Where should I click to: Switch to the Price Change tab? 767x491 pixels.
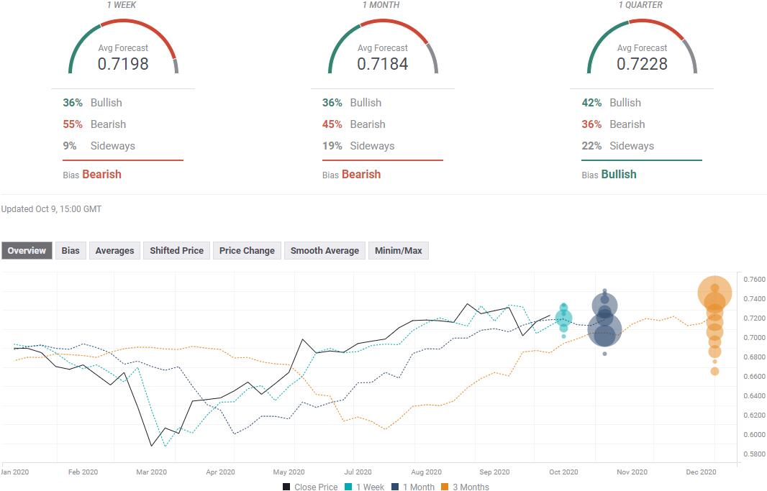(x=247, y=251)
